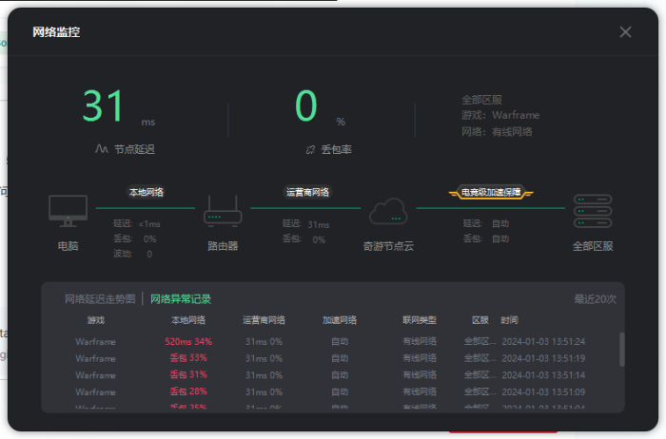Click the 奇游节点云 cloud icon
Viewport: 666px width, 439px height.
(x=388, y=211)
